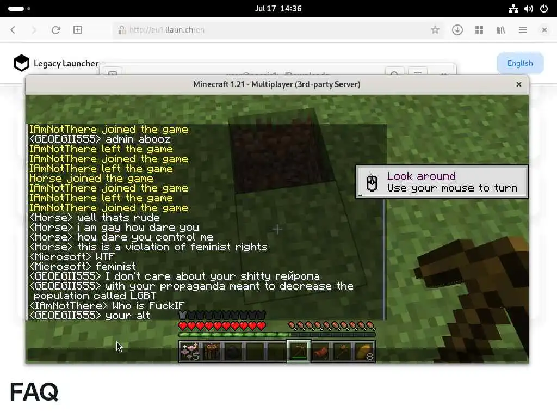The height and width of the screenshot is (418, 557).
Task: Open the browser hamburger menu
Action: [x=523, y=30]
